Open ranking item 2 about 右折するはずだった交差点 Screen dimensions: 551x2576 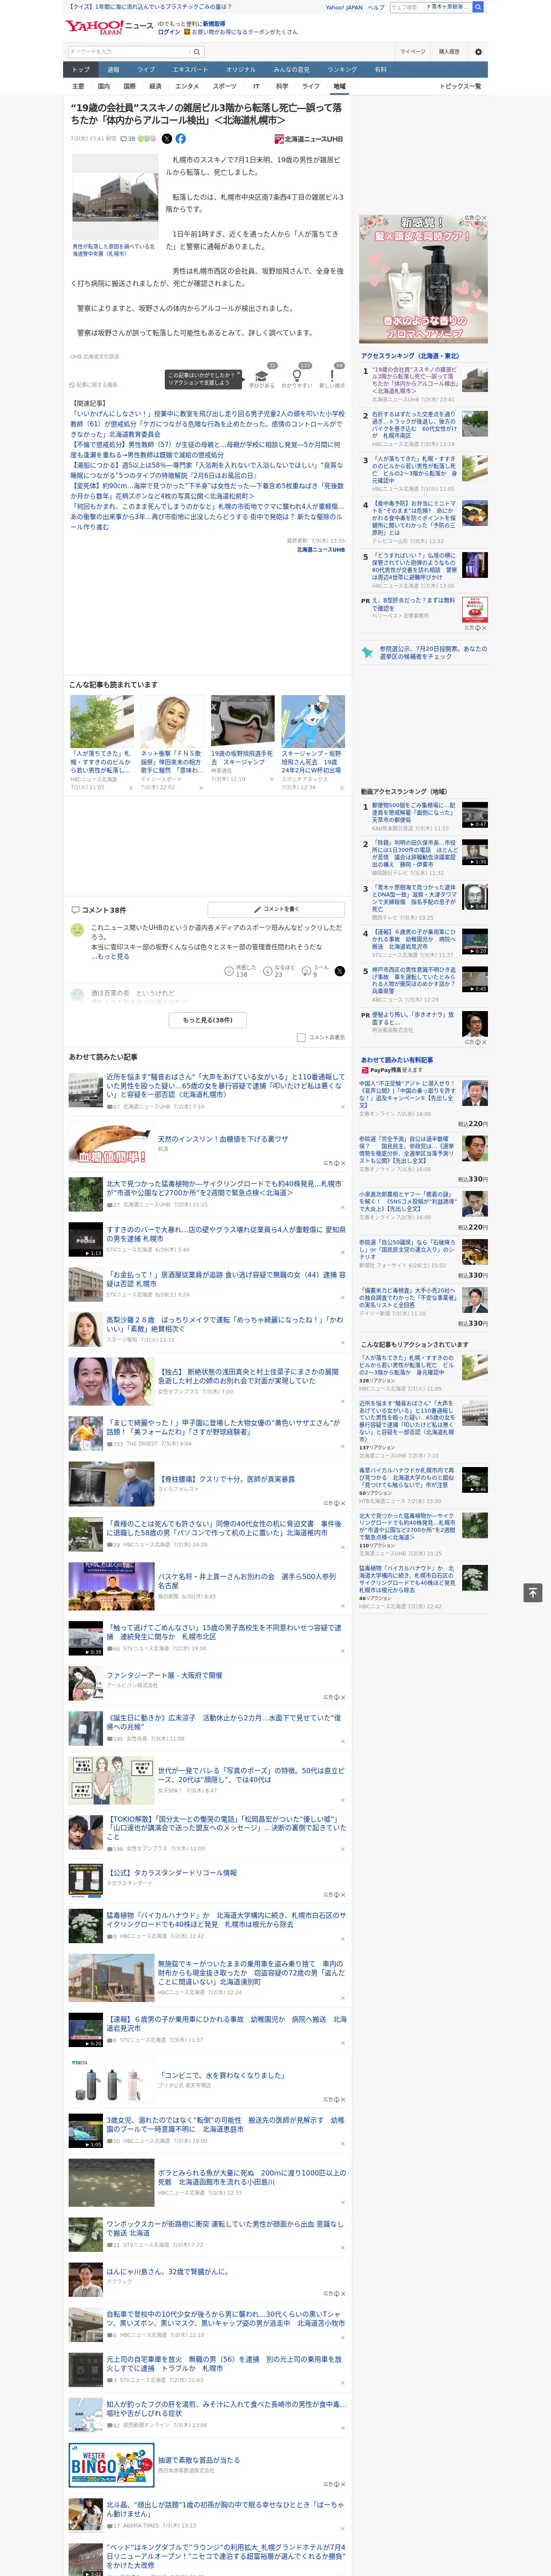coord(414,425)
